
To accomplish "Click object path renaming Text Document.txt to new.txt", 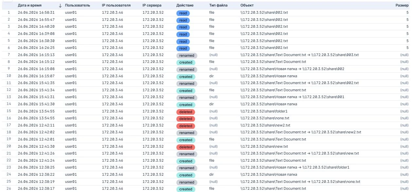I will click(299, 154).
